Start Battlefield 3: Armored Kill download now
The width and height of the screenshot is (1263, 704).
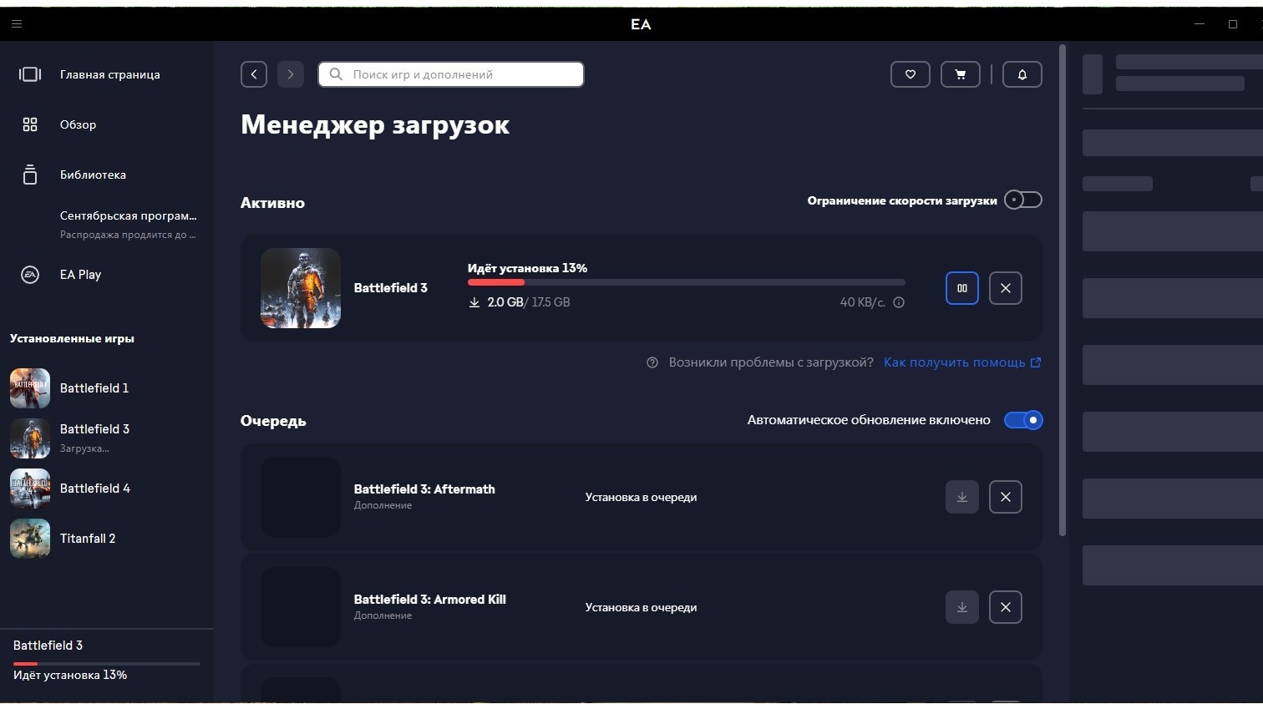click(962, 607)
